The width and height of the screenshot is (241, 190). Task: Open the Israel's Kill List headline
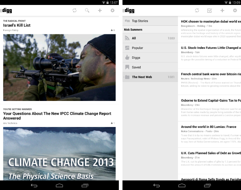click(x=17, y=25)
